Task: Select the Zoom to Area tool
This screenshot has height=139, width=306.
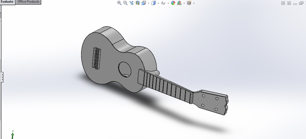Action: pos(125,3)
